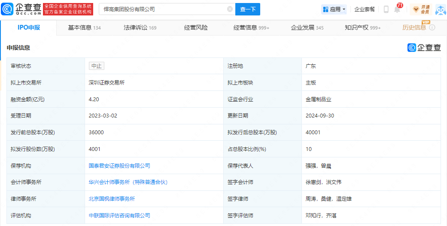The image size is (447, 226).
Task: Click the 占总股本比例(%) label
Action: click(x=246, y=149)
